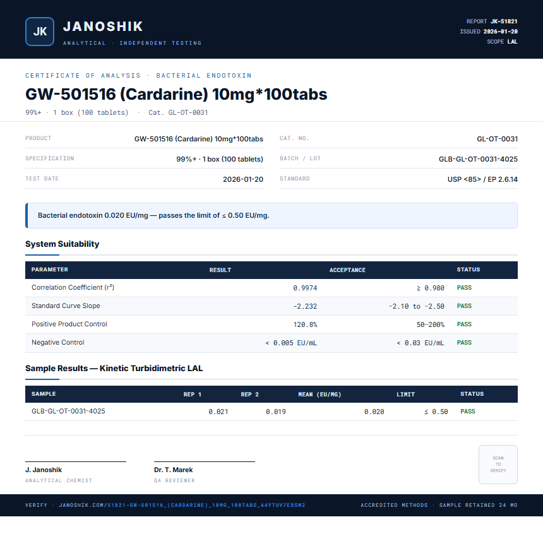Click signer name J. Janoshik

click(x=44, y=470)
